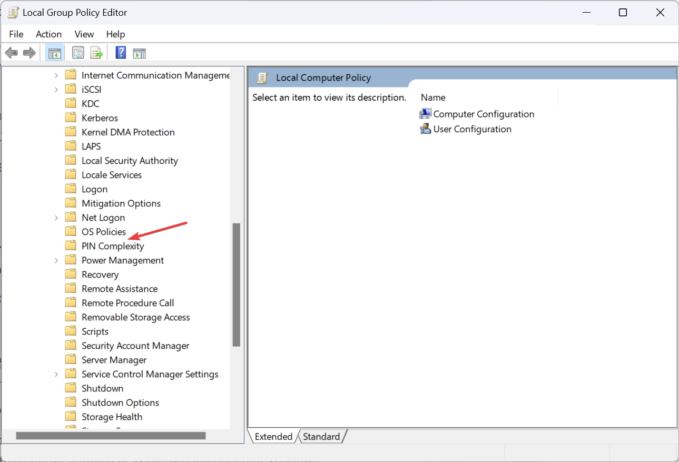
Task: Click the Storage Health folder icon
Action: click(71, 416)
